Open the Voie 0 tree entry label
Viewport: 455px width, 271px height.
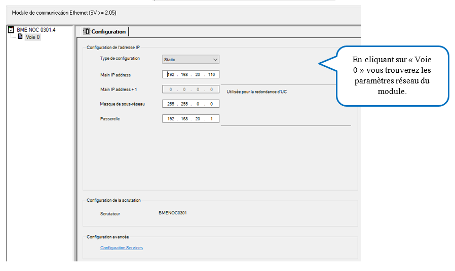[x=32, y=37]
